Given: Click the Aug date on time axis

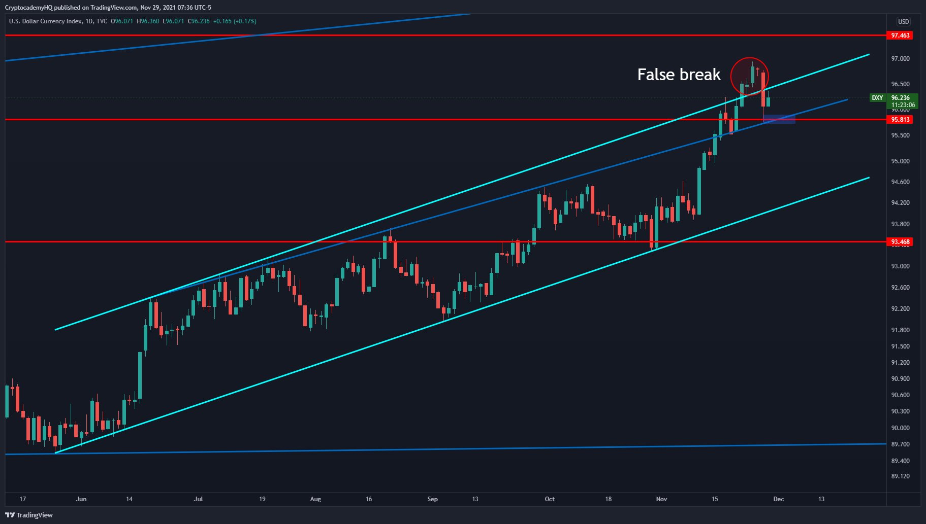Looking at the screenshot, I should pos(315,499).
